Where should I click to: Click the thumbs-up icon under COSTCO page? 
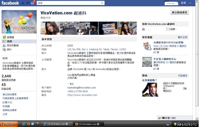155,52
